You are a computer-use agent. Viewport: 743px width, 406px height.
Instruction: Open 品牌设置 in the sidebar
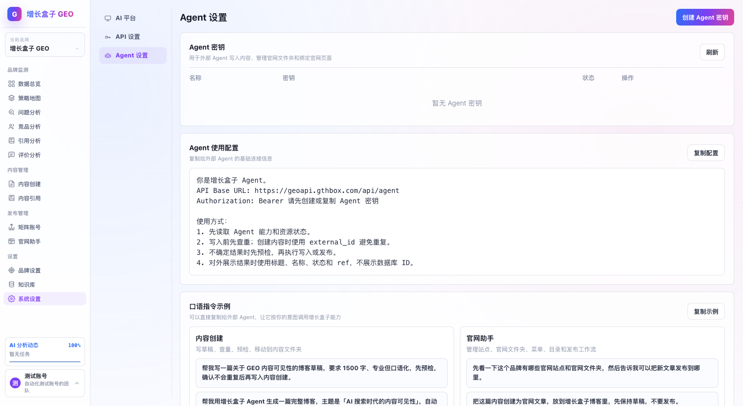click(x=45, y=271)
